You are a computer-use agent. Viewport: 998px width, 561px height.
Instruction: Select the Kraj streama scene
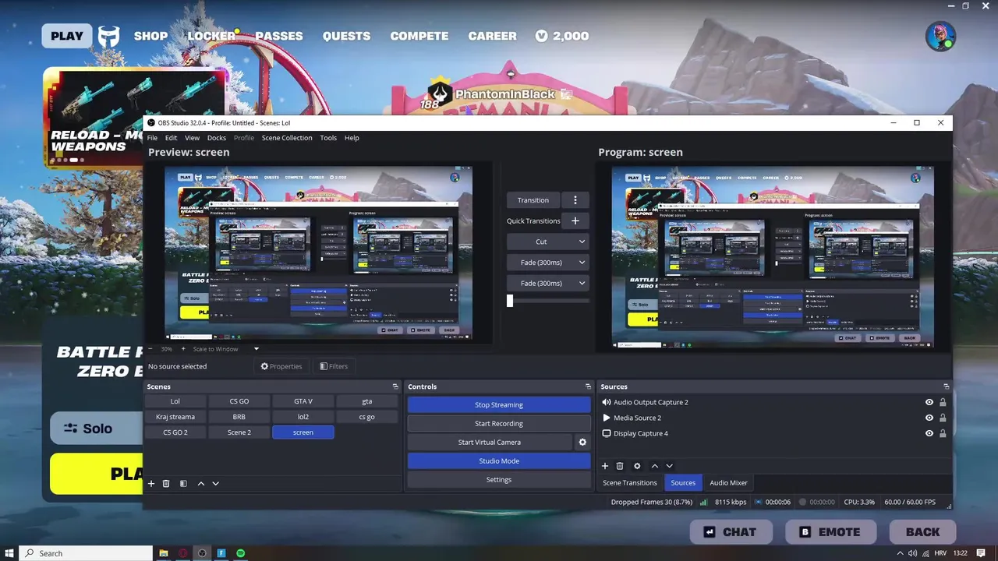(175, 417)
